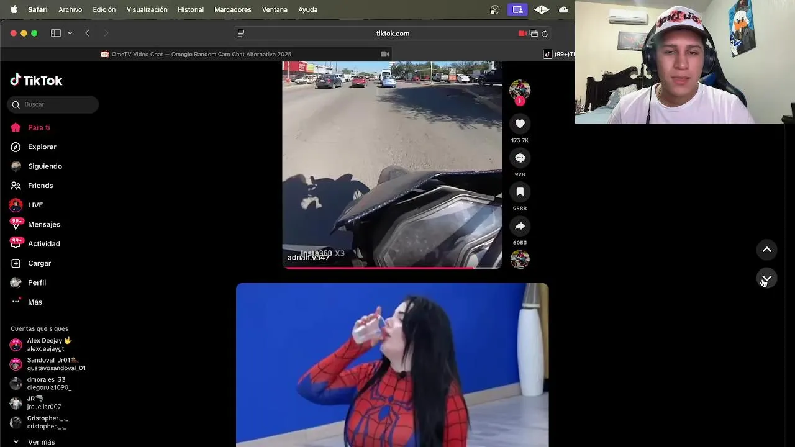
Task: Go to previous video with up arrow
Action: [x=767, y=250]
